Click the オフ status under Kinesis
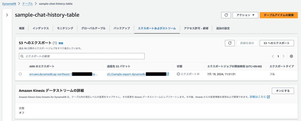301x121 pixels. tap(22, 112)
